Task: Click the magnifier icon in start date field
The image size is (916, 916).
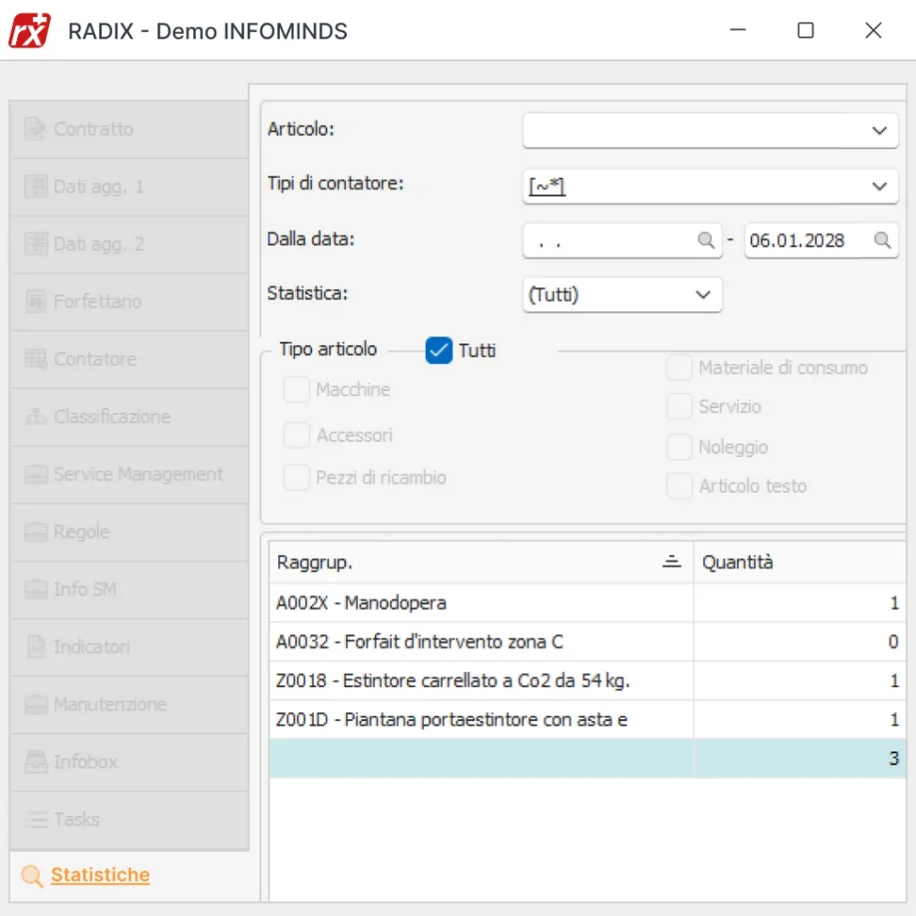Action: click(x=706, y=241)
